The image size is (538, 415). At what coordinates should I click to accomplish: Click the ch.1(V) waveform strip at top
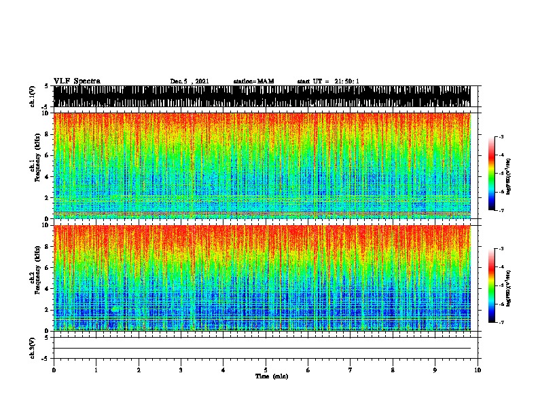tap(262, 96)
